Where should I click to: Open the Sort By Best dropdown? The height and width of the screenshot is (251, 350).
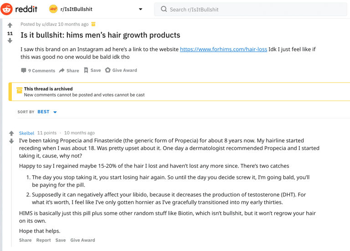[47, 112]
